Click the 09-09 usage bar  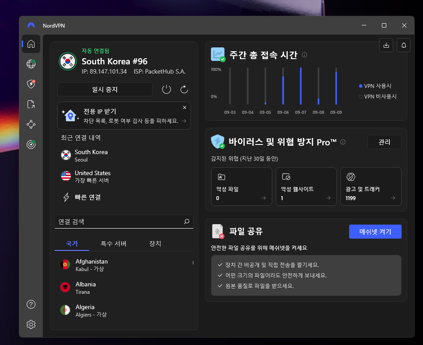[336, 86]
